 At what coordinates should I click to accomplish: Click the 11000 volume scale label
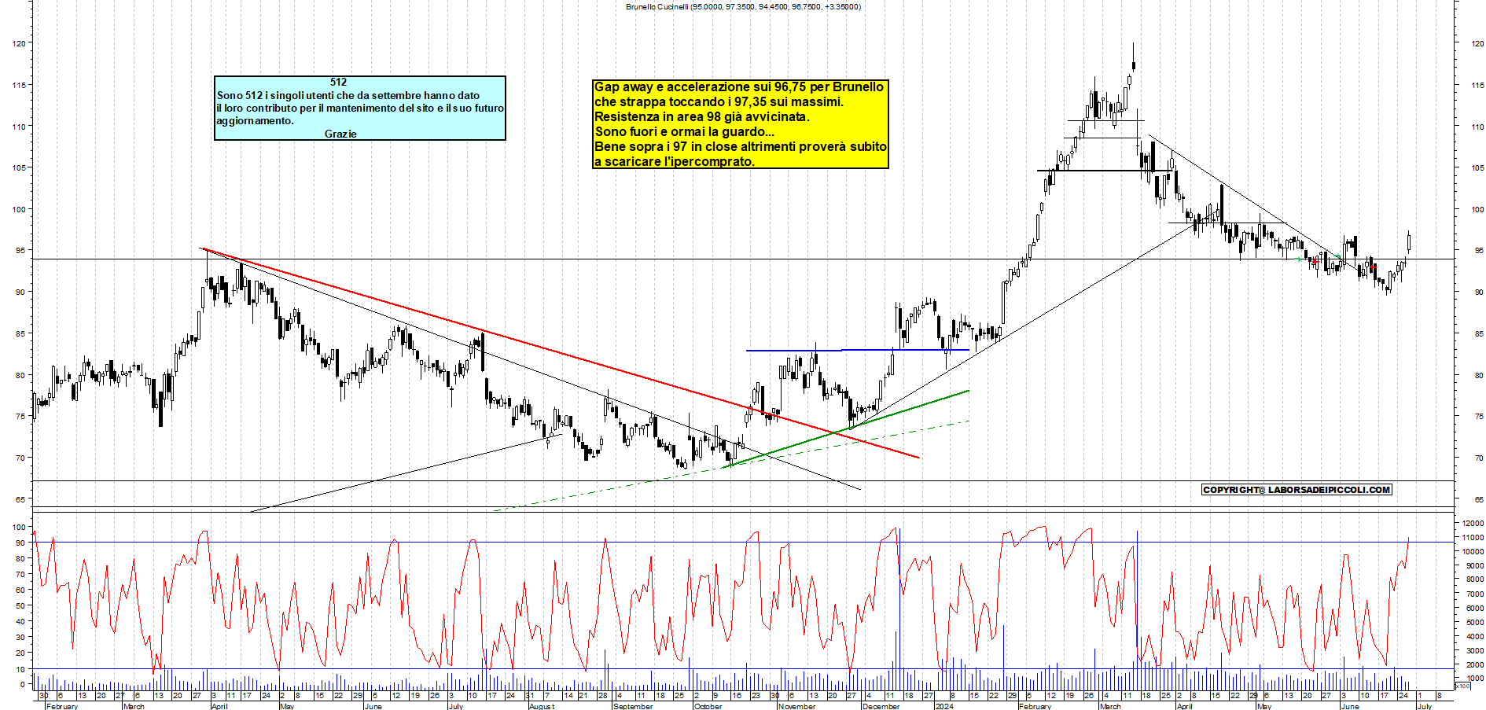click(x=1473, y=537)
